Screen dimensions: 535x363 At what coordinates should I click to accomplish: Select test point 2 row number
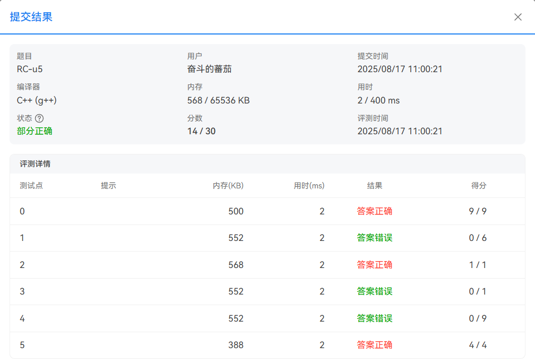[x=22, y=265]
